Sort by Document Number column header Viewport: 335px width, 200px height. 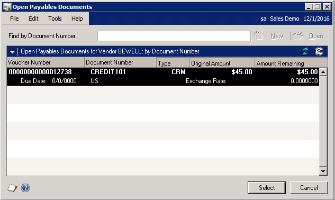click(120, 62)
